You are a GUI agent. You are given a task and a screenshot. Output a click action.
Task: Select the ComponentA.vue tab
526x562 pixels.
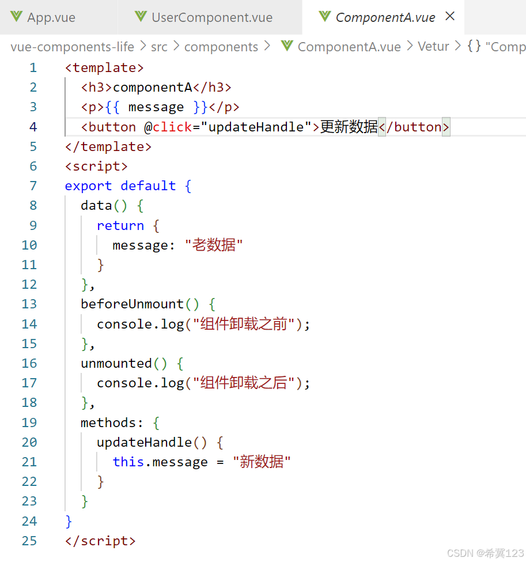(x=383, y=17)
